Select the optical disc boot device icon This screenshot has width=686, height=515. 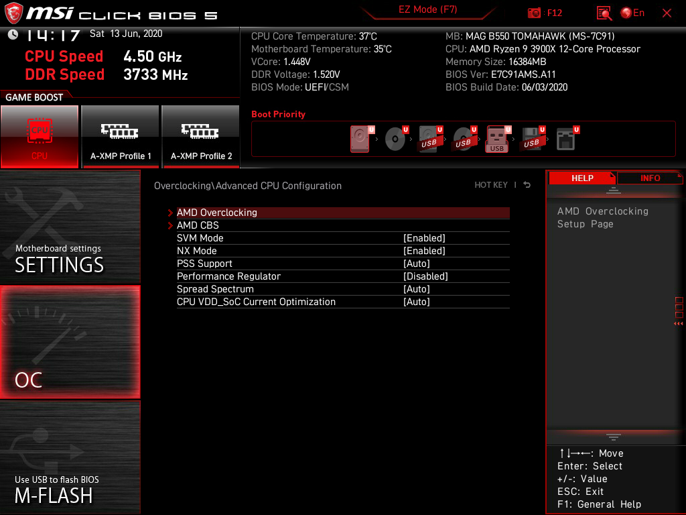(395, 139)
